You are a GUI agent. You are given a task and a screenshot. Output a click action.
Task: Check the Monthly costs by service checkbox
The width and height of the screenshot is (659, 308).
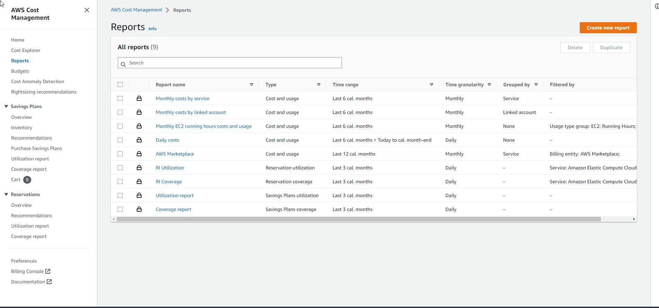pos(120,98)
